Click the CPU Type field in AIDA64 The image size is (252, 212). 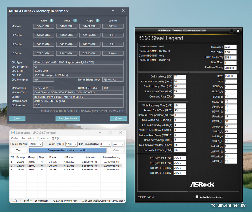pos(78,62)
